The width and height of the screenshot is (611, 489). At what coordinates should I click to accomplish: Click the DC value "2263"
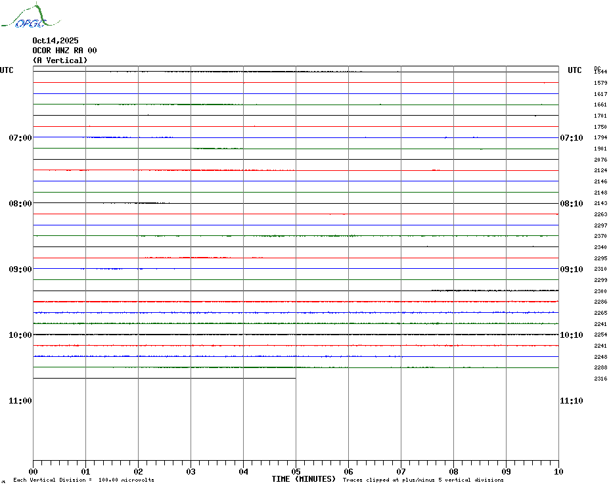coord(600,214)
